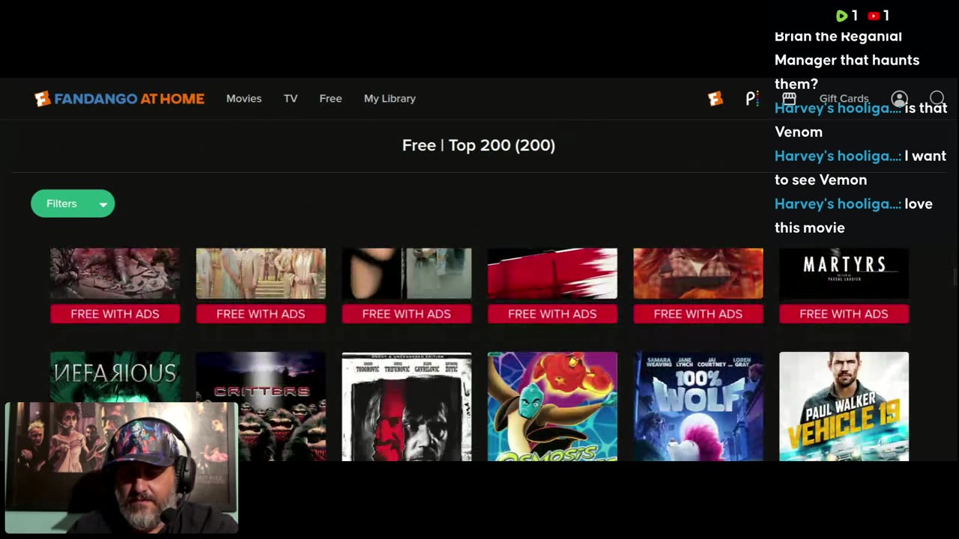Expand the Filters dropdown

coord(73,204)
